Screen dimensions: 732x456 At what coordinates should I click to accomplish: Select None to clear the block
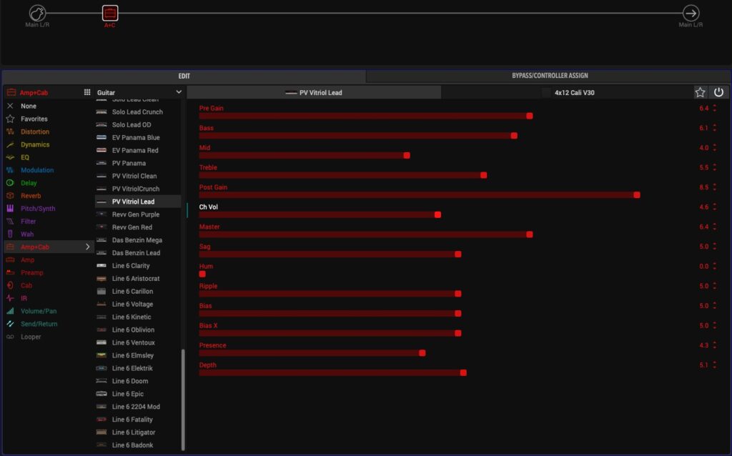click(29, 106)
